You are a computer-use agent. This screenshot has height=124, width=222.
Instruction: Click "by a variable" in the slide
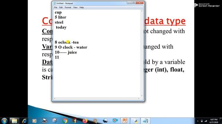tap(168, 62)
